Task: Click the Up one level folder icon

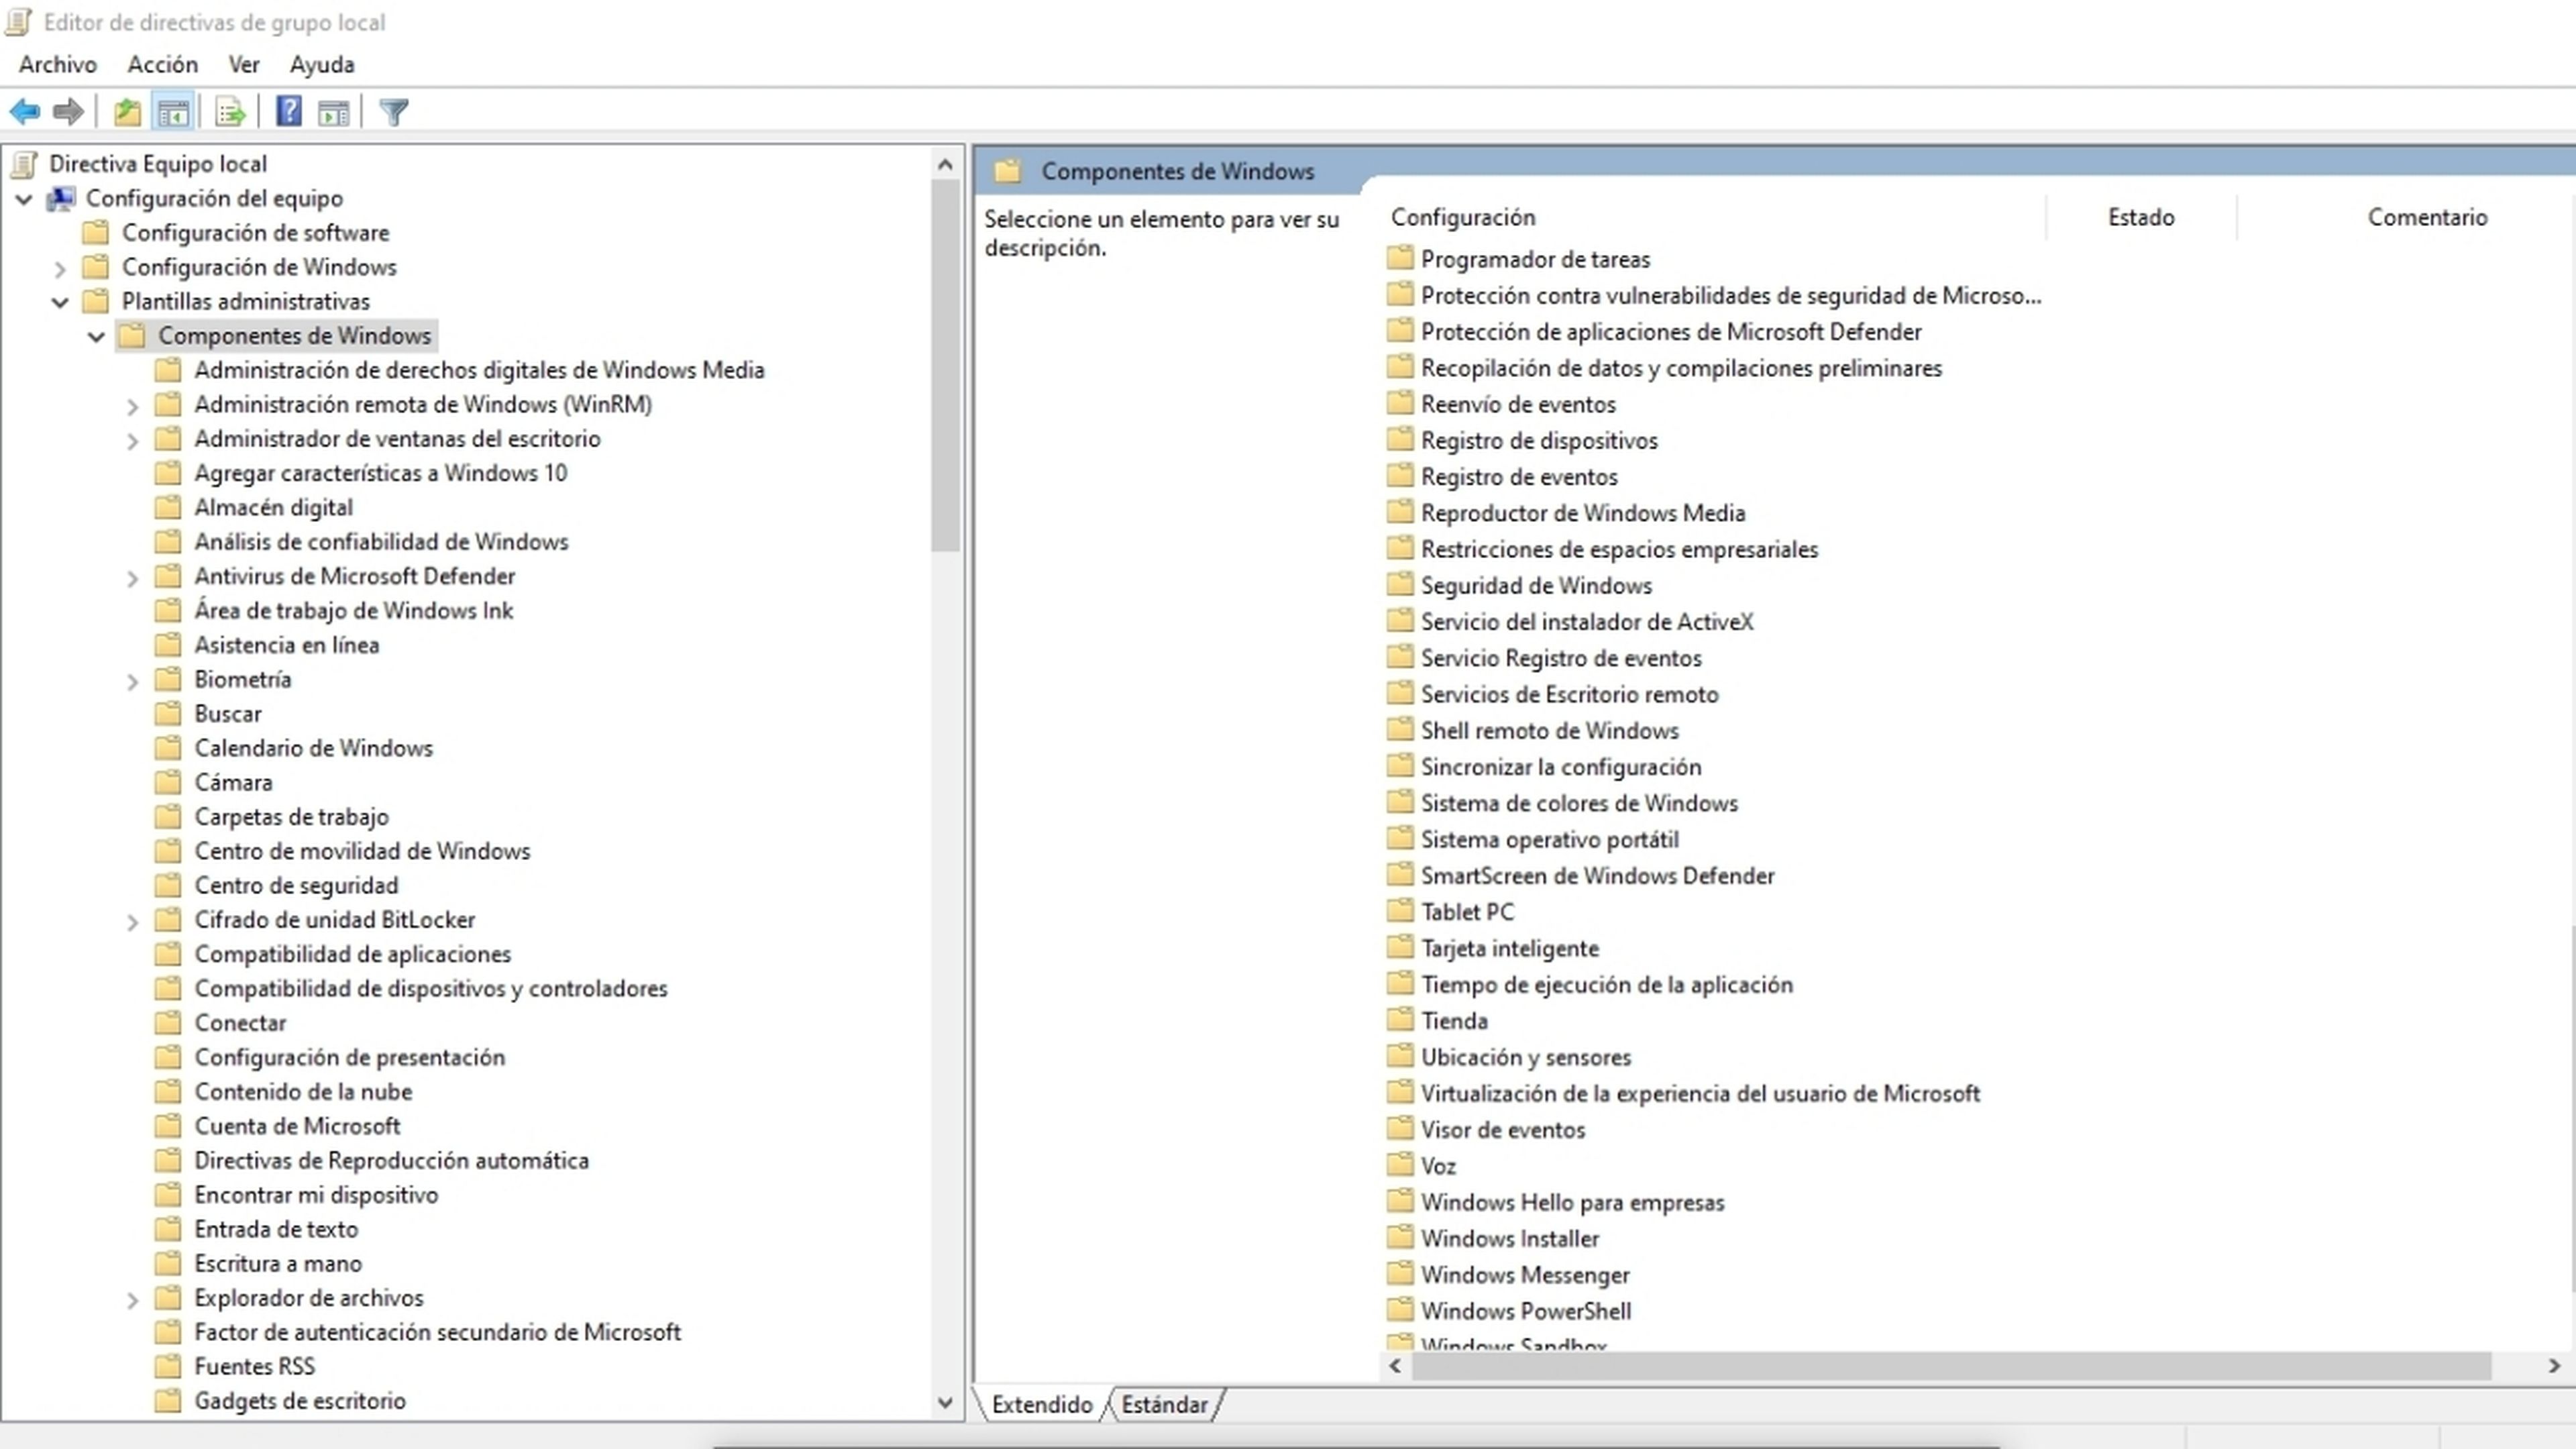Action: tap(127, 112)
